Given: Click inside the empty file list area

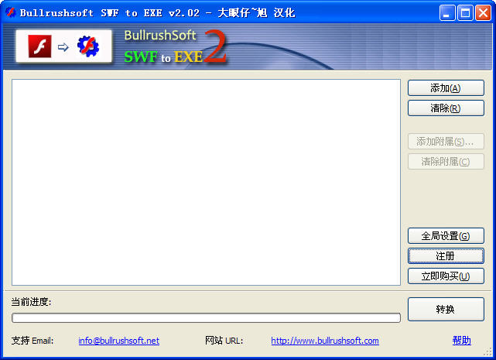Looking at the screenshot, I should (207, 183).
